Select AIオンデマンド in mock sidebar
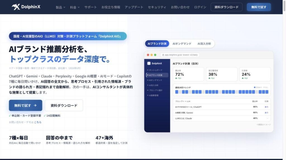This screenshot has height=160, width=286. click(155, 80)
